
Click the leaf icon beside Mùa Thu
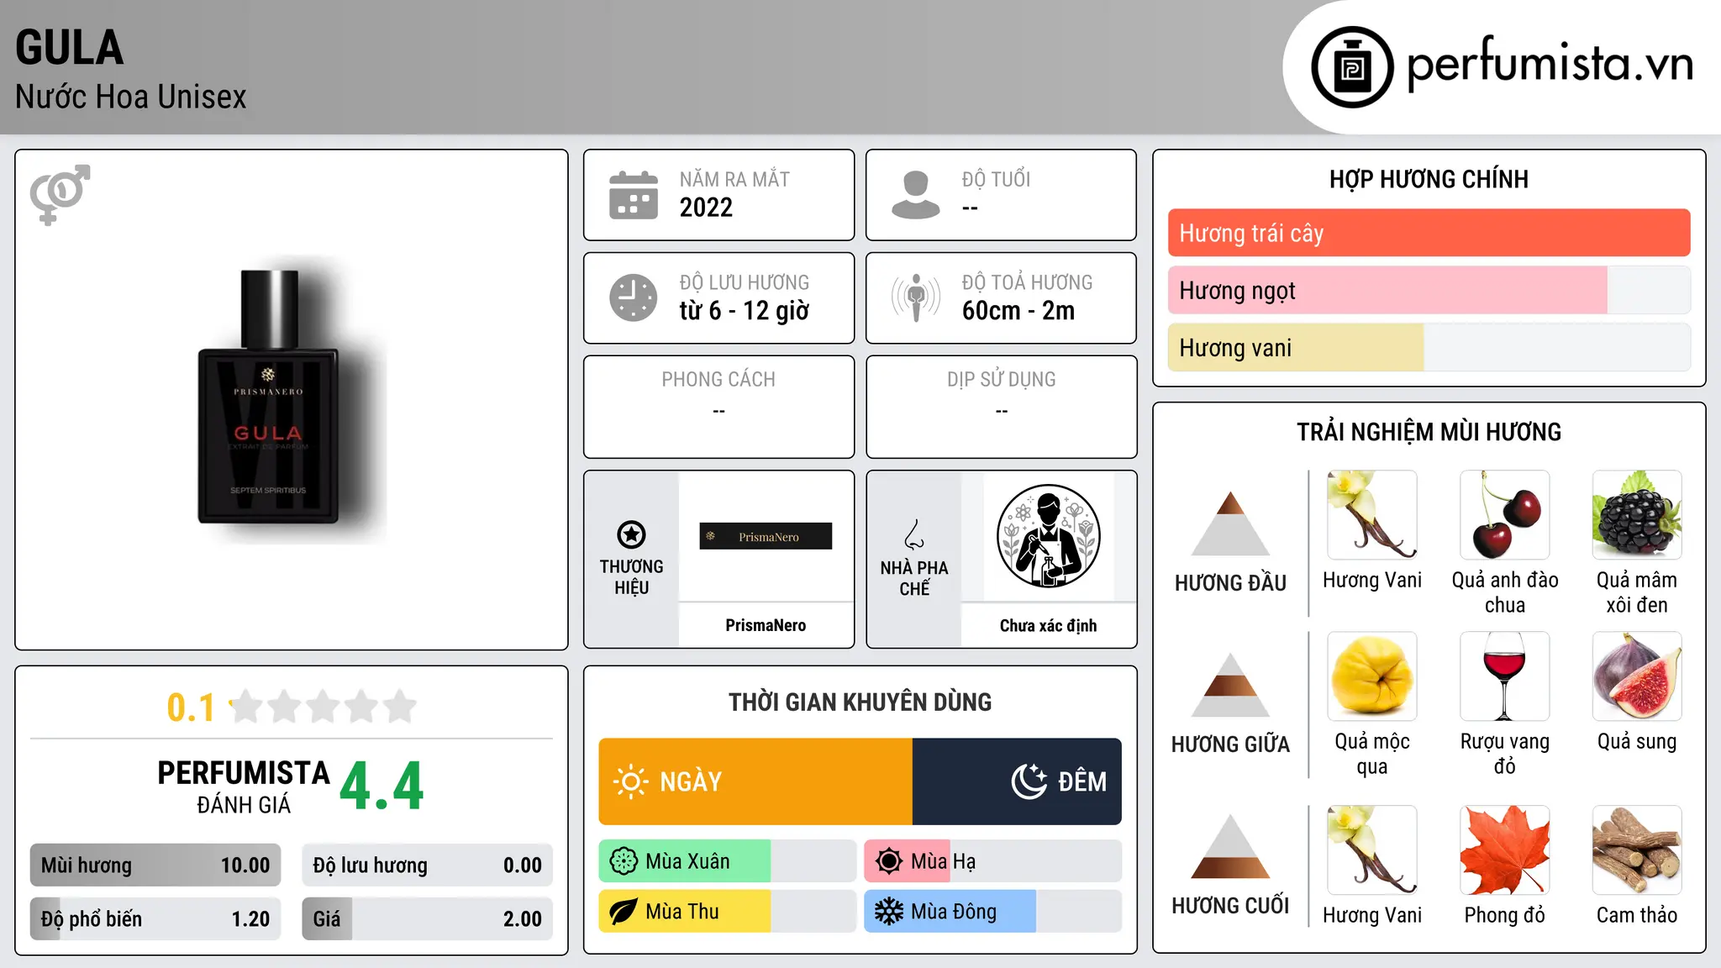click(624, 912)
